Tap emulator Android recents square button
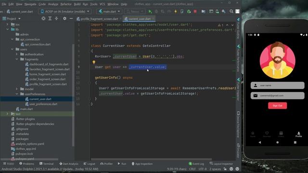Viewport: 308px width, 173px height. click(x=295, y=142)
